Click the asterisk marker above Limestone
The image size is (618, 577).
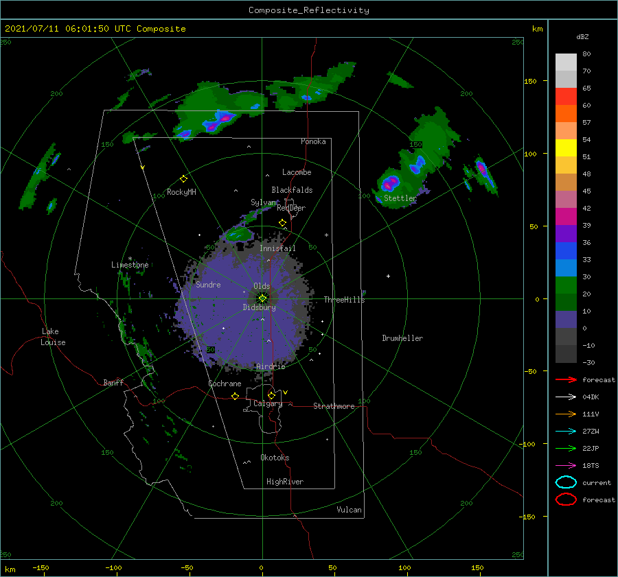pyautogui.click(x=130, y=259)
